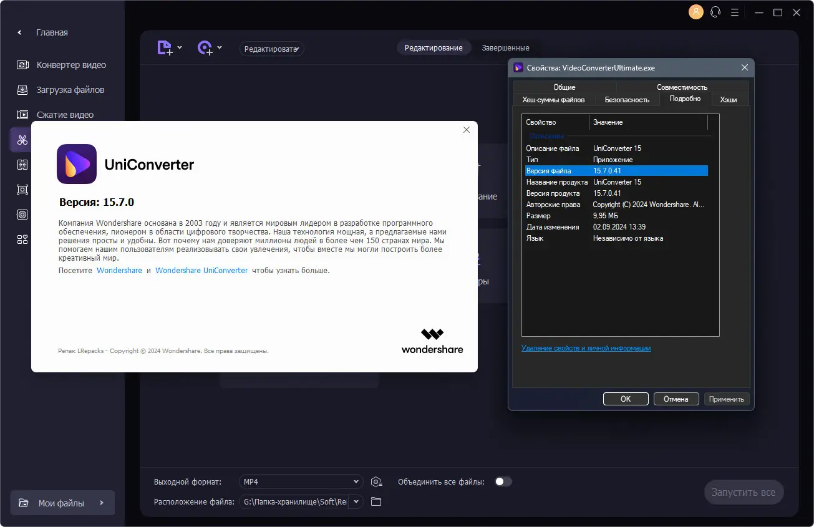Expand the add files dropdown arrow
The height and width of the screenshot is (527, 814).
point(180,47)
